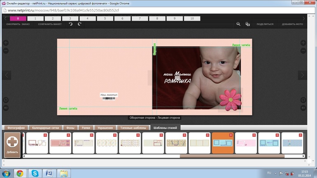Click the right-side zoom out minus icon
Viewport: 317px width, 178px height.
tap(303, 51)
